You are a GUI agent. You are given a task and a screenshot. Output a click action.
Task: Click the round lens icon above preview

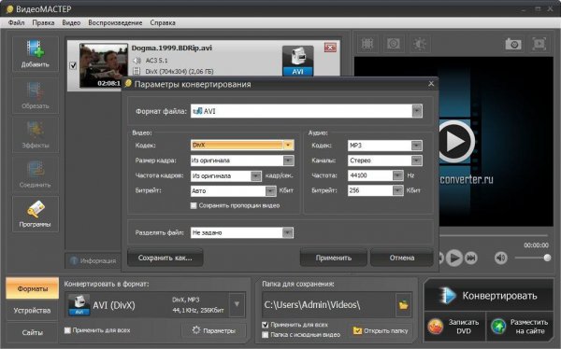394,44
